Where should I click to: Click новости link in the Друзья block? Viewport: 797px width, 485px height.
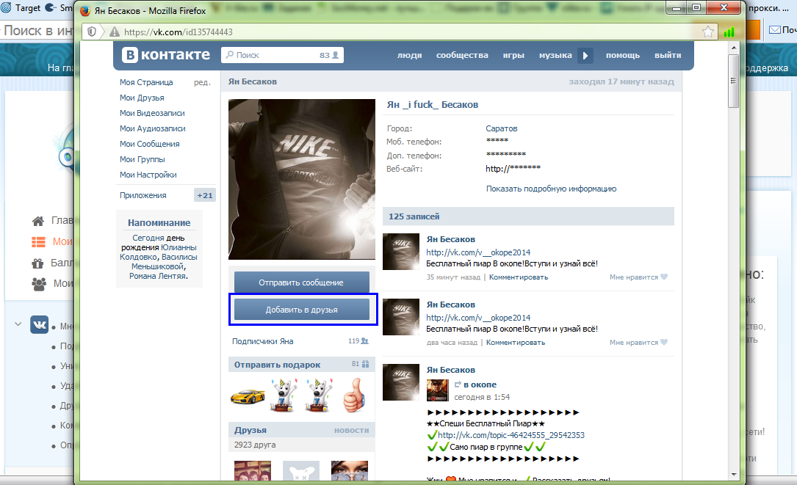pyautogui.click(x=352, y=431)
